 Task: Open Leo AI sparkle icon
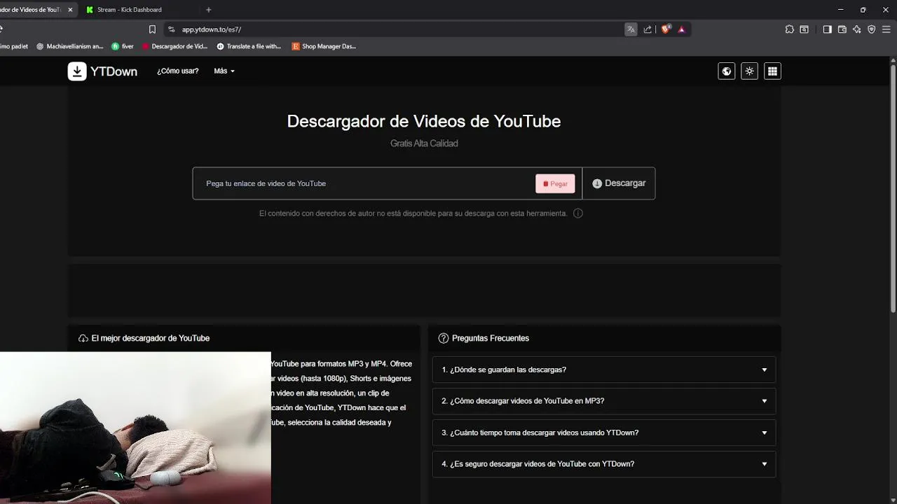coord(857,29)
